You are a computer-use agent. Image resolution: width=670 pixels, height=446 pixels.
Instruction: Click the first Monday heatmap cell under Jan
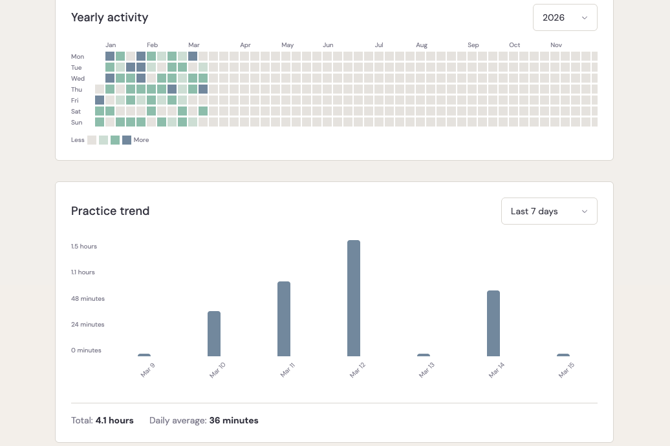[x=110, y=56]
